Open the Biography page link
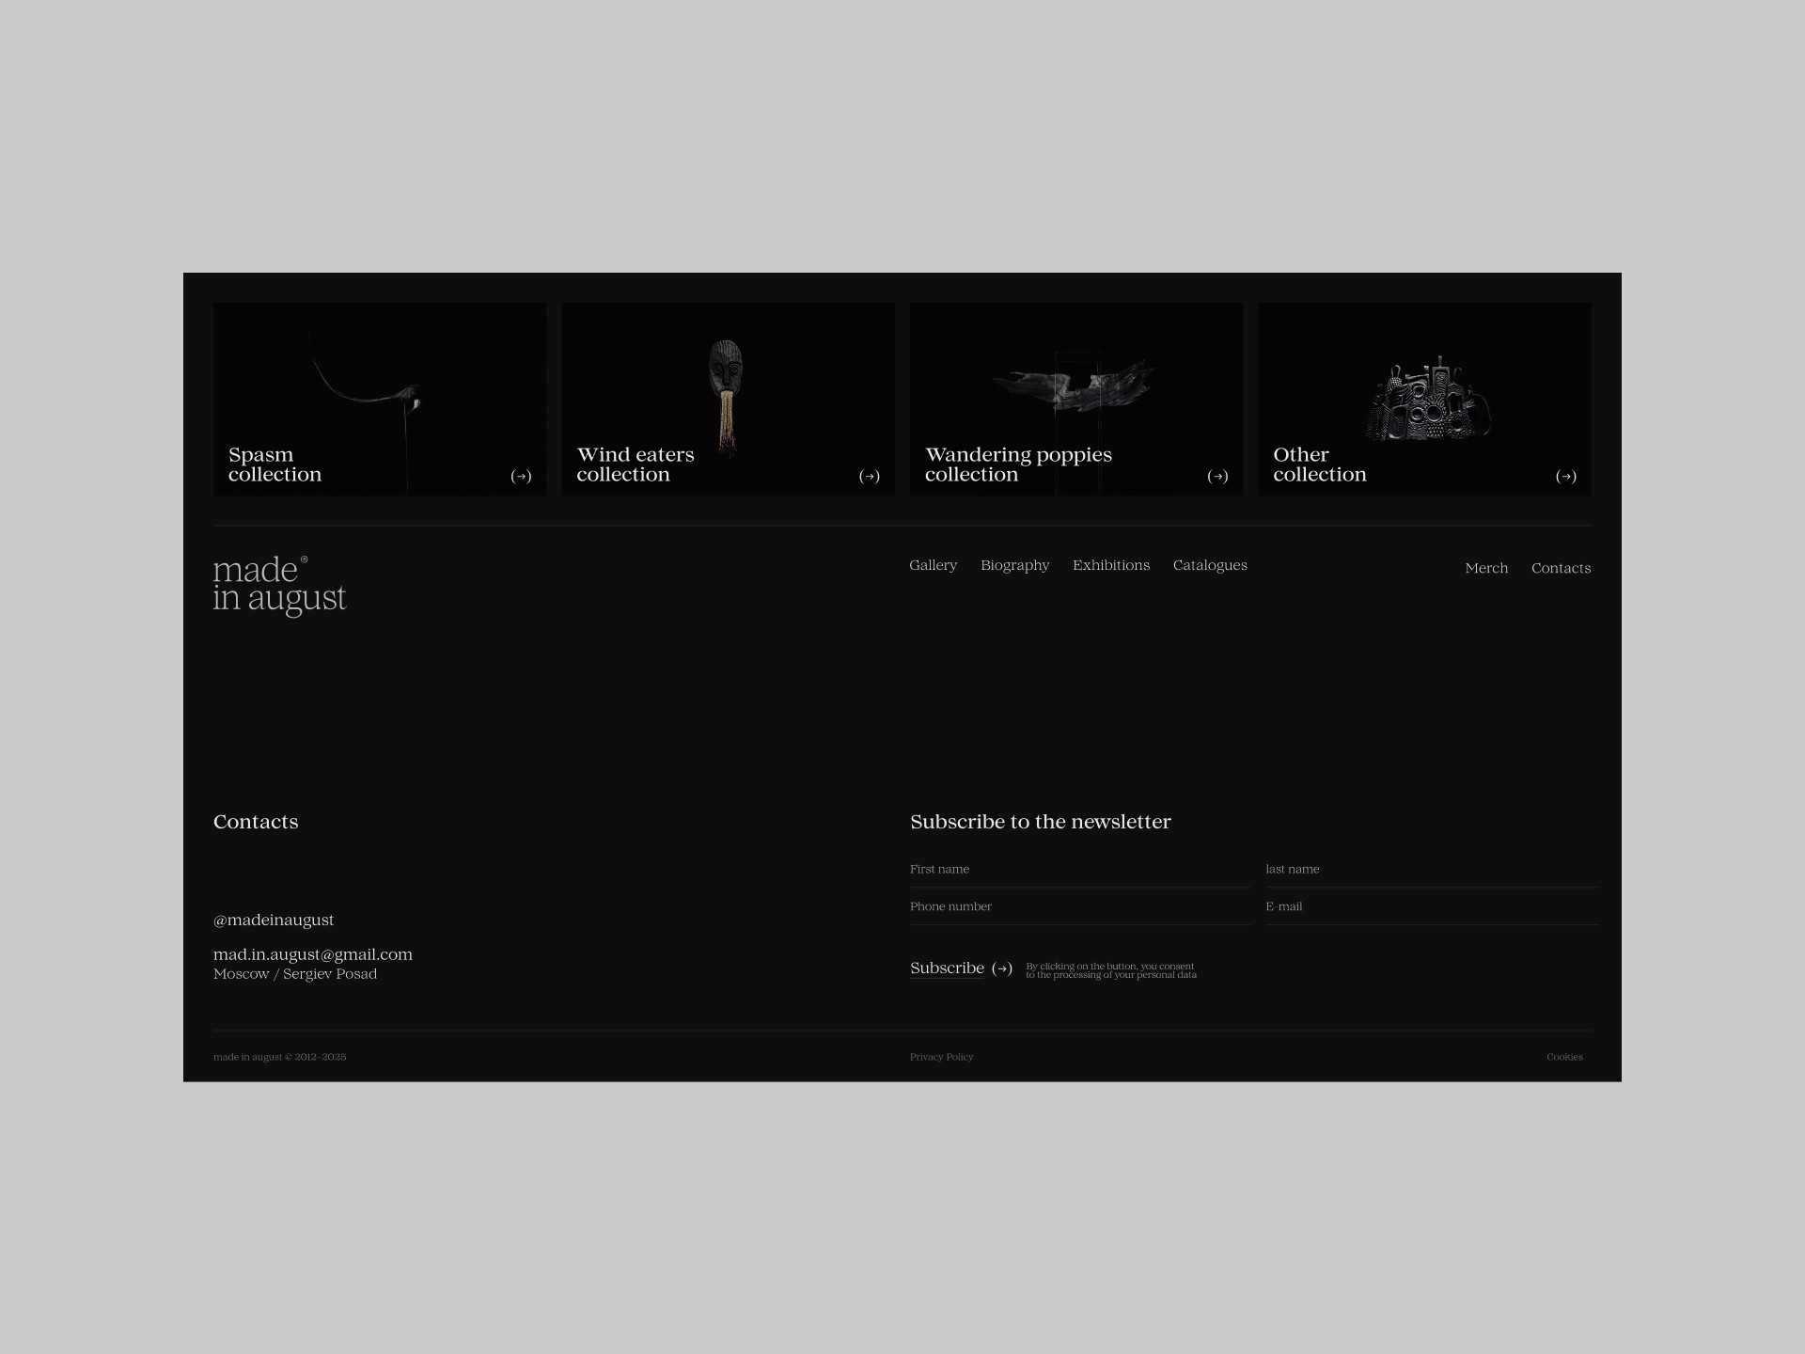The width and height of the screenshot is (1805, 1354). tap(1014, 565)
